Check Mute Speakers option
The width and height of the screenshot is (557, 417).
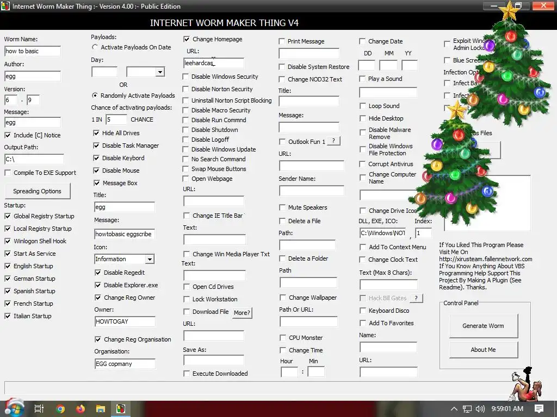tap(282, 207)
